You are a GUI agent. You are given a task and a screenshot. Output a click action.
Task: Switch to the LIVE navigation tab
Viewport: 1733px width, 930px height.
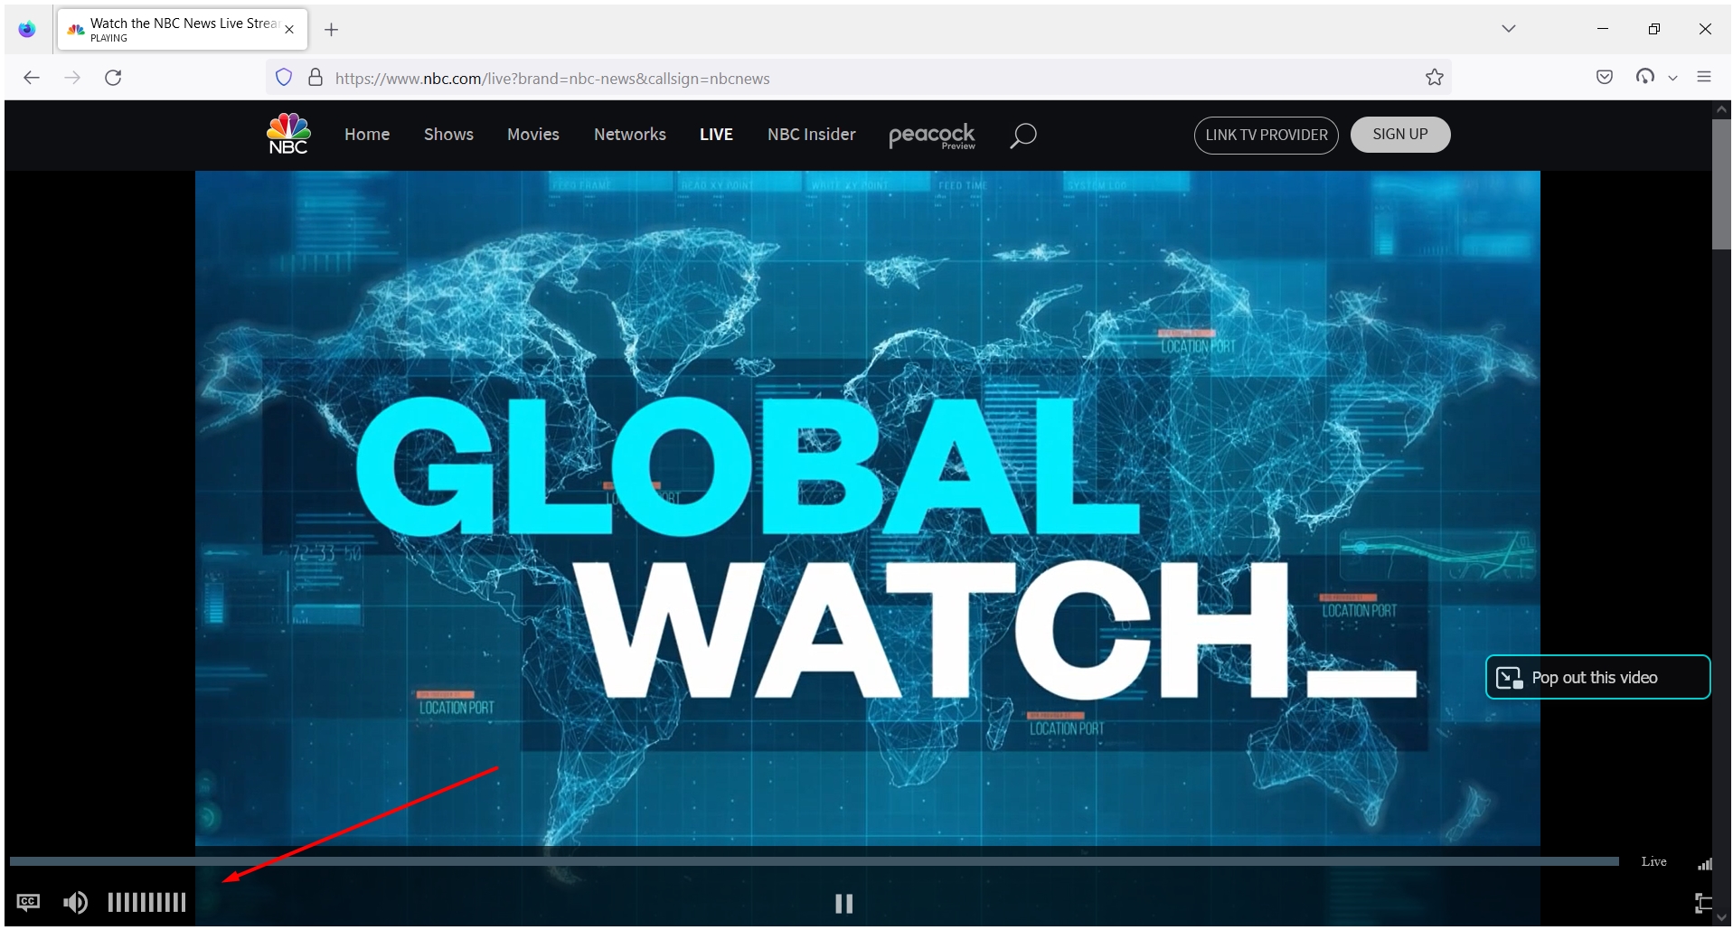tap(716, 134)
